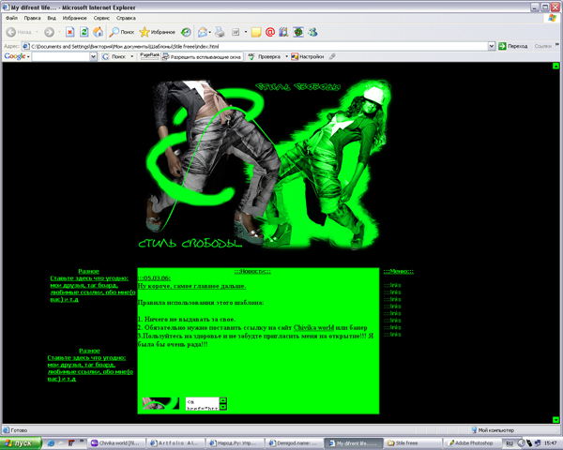Open the History/Media clock icon
The image size is (563, 450).
[x=186, y=32]
